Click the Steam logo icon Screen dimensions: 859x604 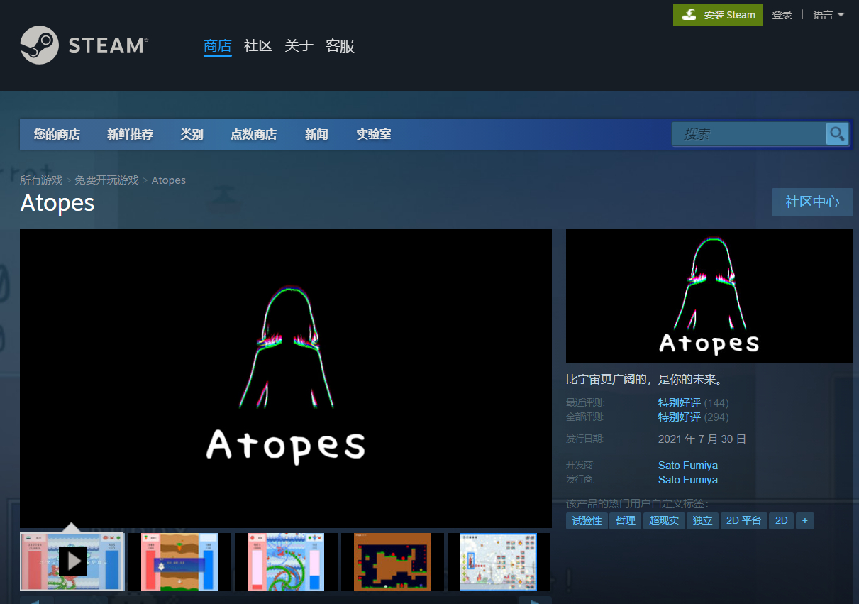click(x=39, y=45)
